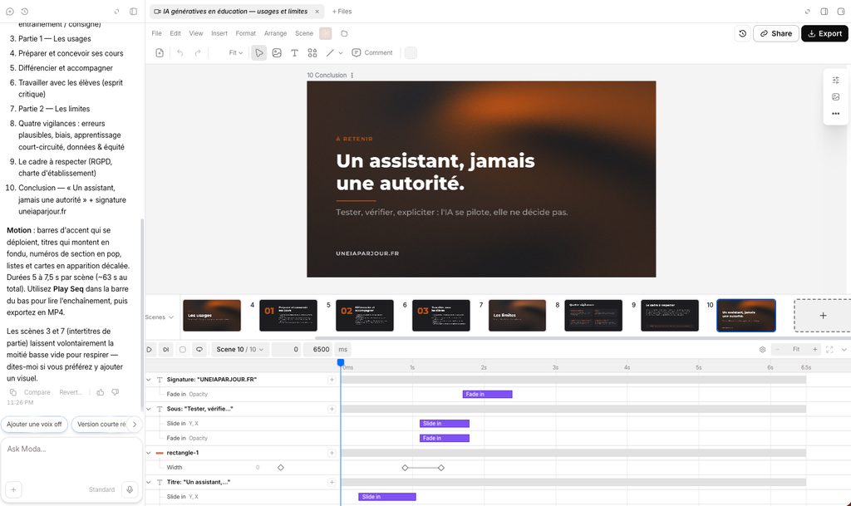Screen dimensions: 851x506
Task: Add animation to rectangle-1 layer
Action: coord(332,453)
